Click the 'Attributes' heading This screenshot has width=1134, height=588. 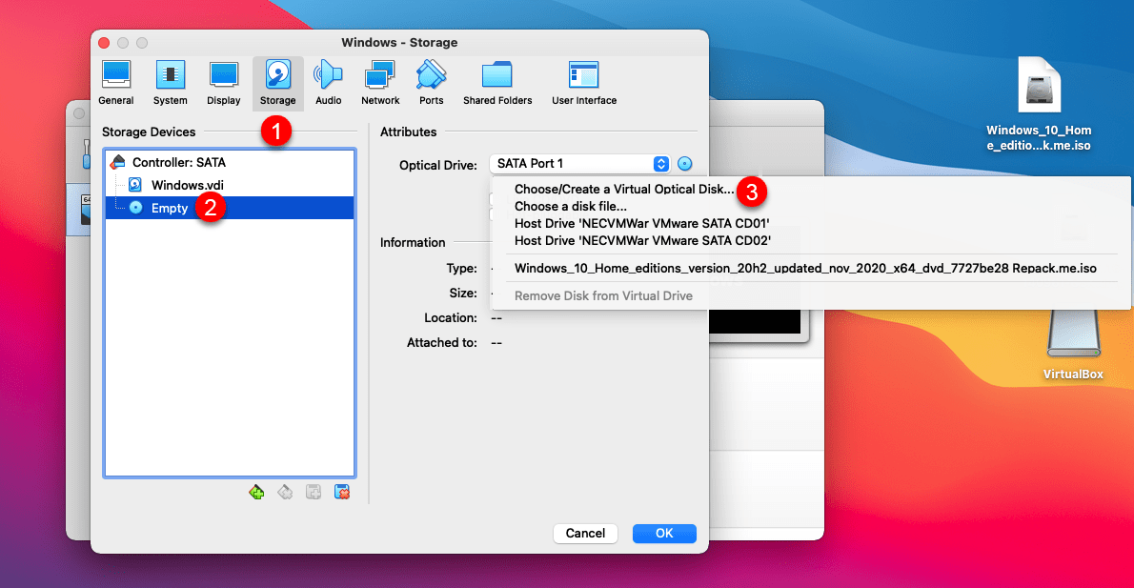408,132
